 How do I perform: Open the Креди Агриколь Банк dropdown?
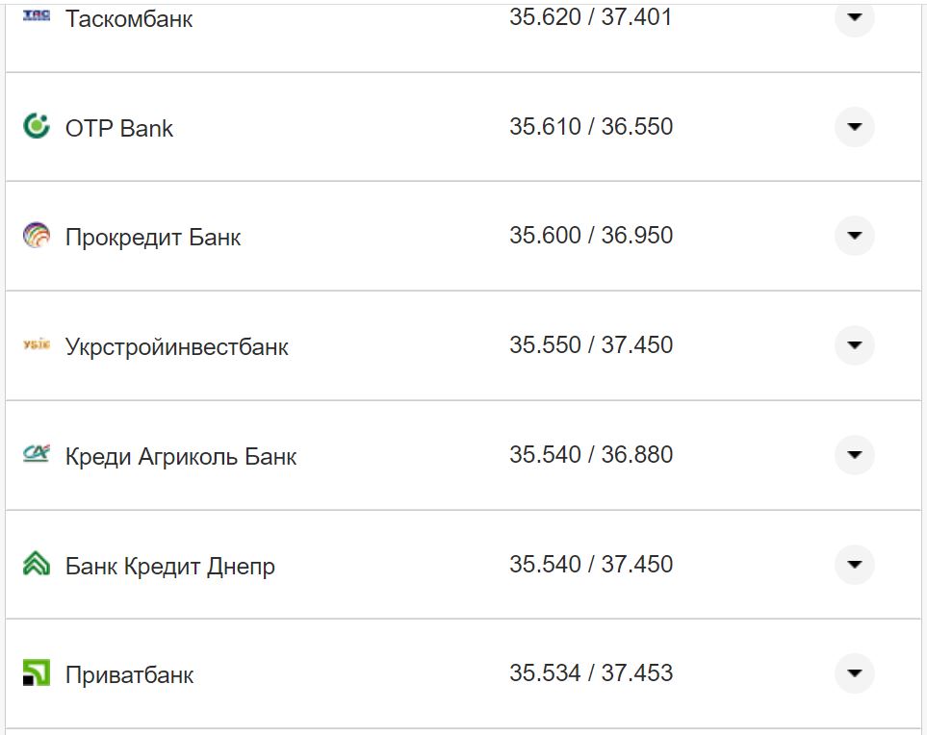point(853,455)
